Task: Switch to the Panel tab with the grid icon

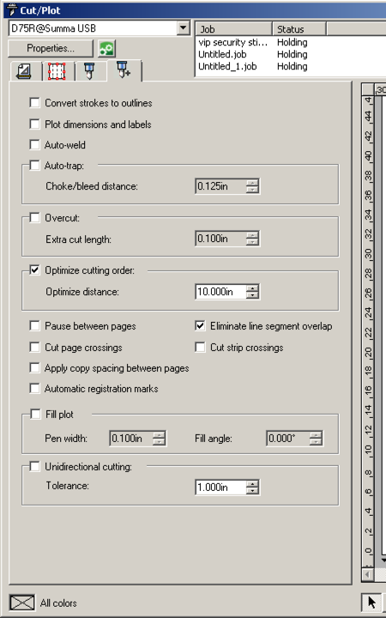Action: tap(57, 71)
